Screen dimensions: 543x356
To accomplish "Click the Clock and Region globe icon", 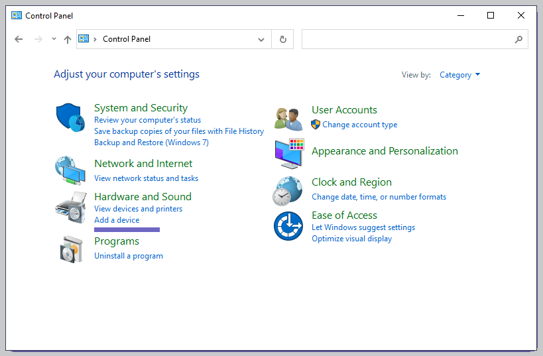I will 288,191.
